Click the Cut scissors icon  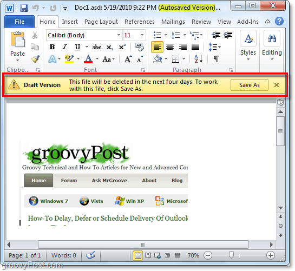pyautogui.click(x=35, y=35)
